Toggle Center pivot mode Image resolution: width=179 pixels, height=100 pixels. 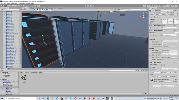[x=26, y=6]
